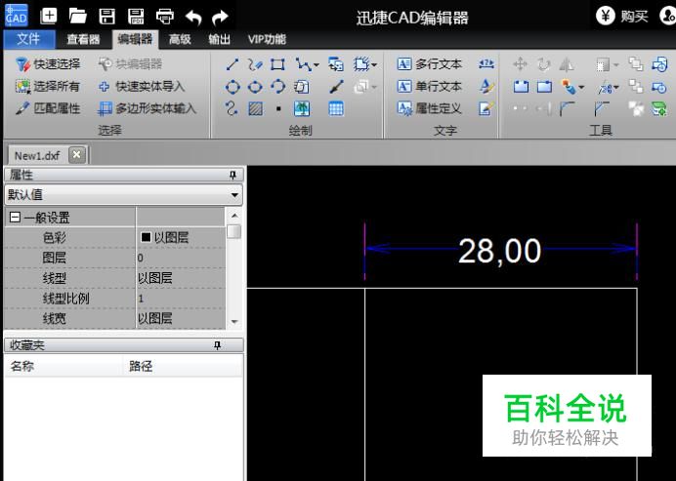Select the Rectangle drawing tool

click(277, 64)
